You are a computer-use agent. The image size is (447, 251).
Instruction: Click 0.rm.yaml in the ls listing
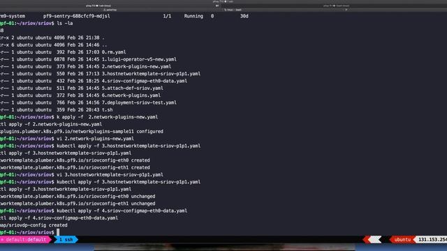pyautogui.click(x=114, y=52)
